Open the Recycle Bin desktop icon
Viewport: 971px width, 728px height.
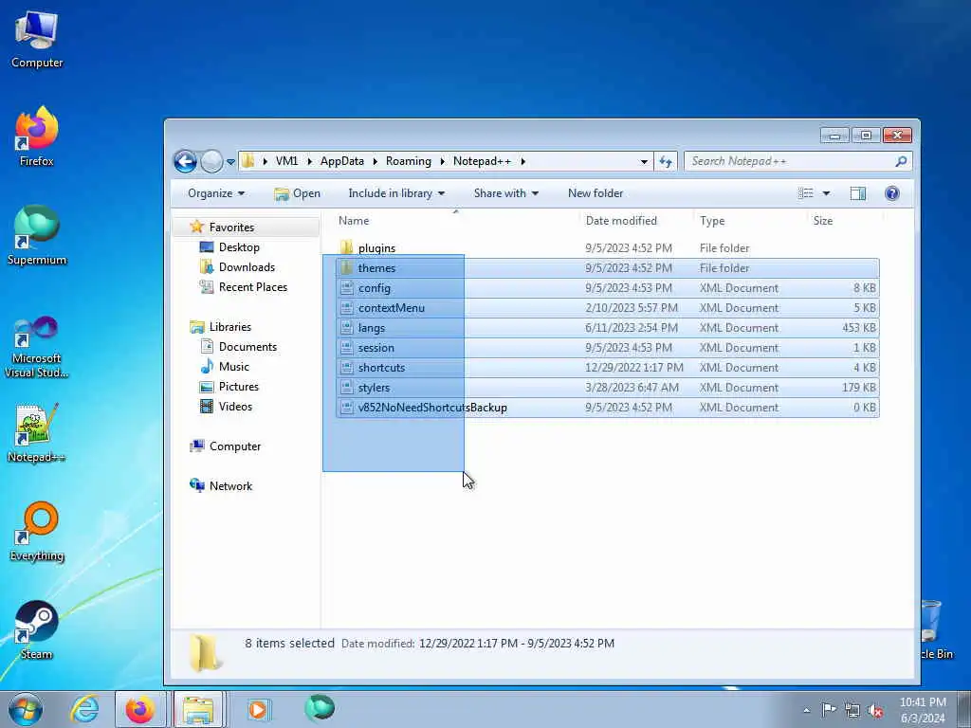935,630
